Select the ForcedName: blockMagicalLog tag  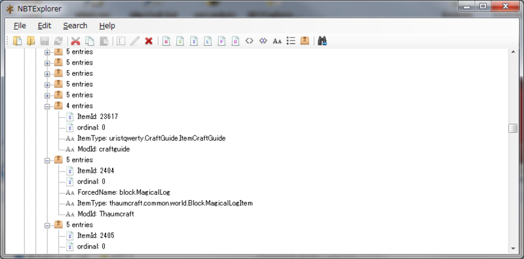tap(124, 192)
